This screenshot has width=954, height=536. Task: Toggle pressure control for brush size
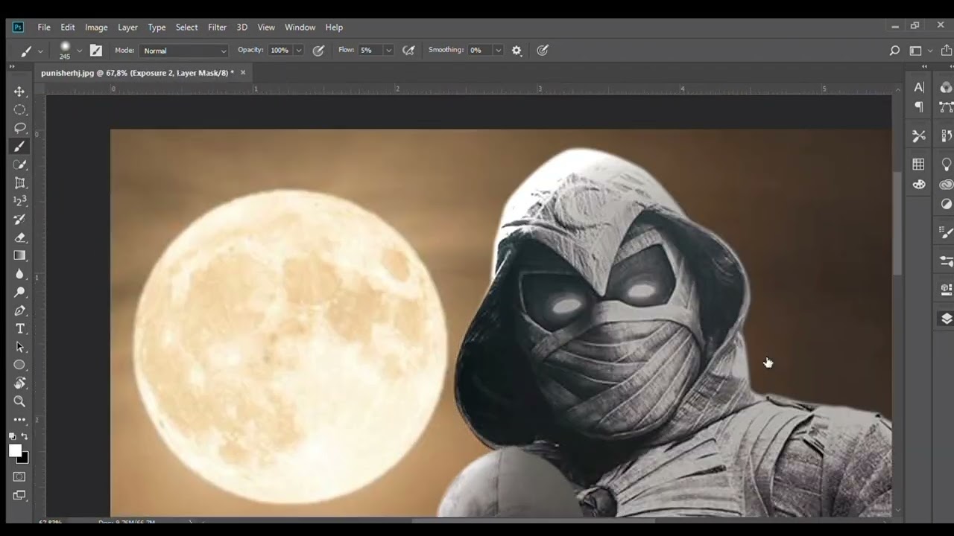pyautogui.click(x=543, y=51)
